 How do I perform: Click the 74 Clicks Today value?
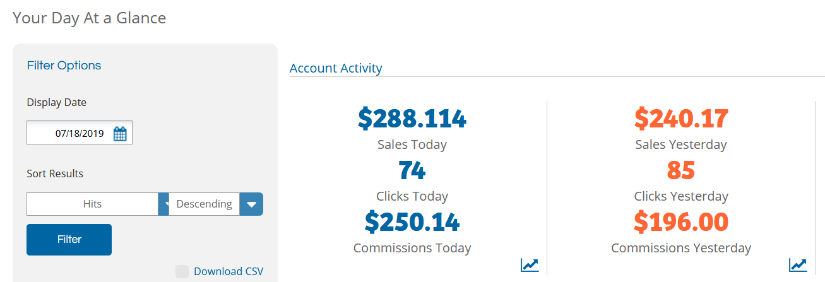coord(412,170)
